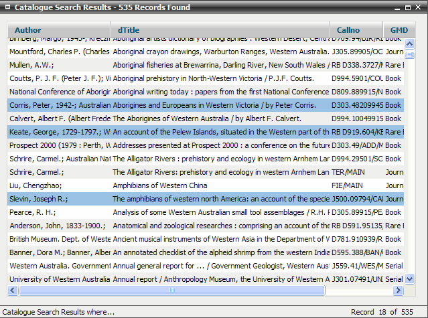Click the horizontal scrollbar thumb

pyautogui.click(x=171, y=291)
